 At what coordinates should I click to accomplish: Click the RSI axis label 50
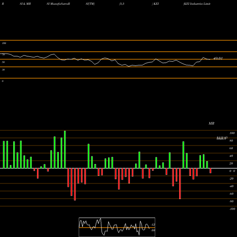(3, 62)
